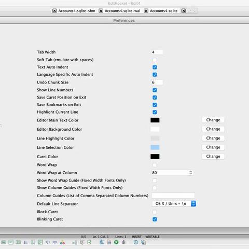
Task: Click the Column Guides text field
Action: [x=173, y=196]
